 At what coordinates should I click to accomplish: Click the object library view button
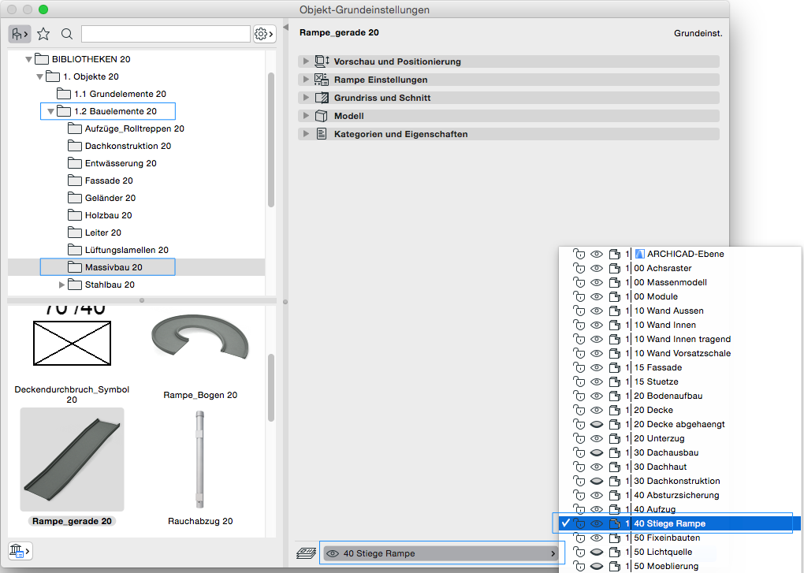tap(19, 34)
